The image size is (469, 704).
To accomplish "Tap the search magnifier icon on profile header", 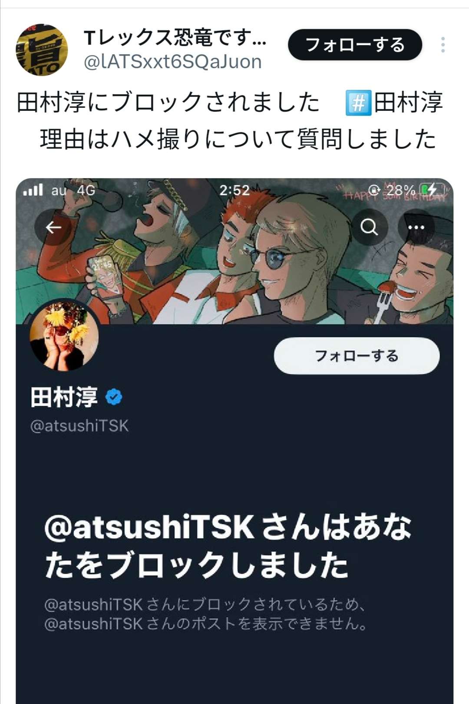I will tap(369, 227).
